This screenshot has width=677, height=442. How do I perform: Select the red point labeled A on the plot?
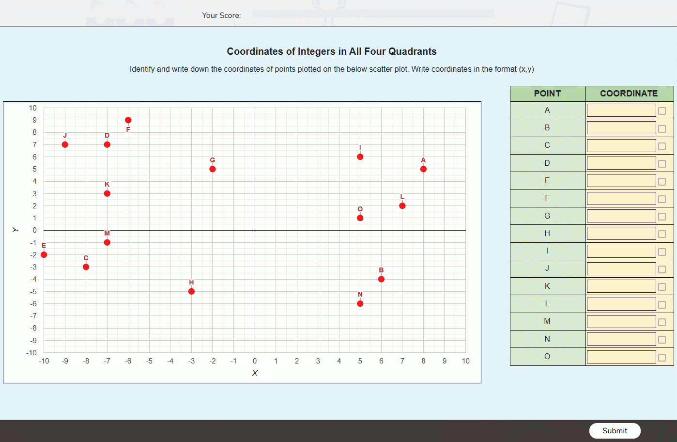[x=423, y=169]
